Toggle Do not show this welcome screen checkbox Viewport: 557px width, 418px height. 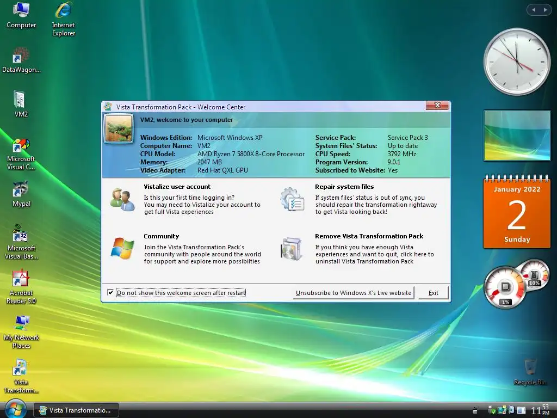coord(110,292)
